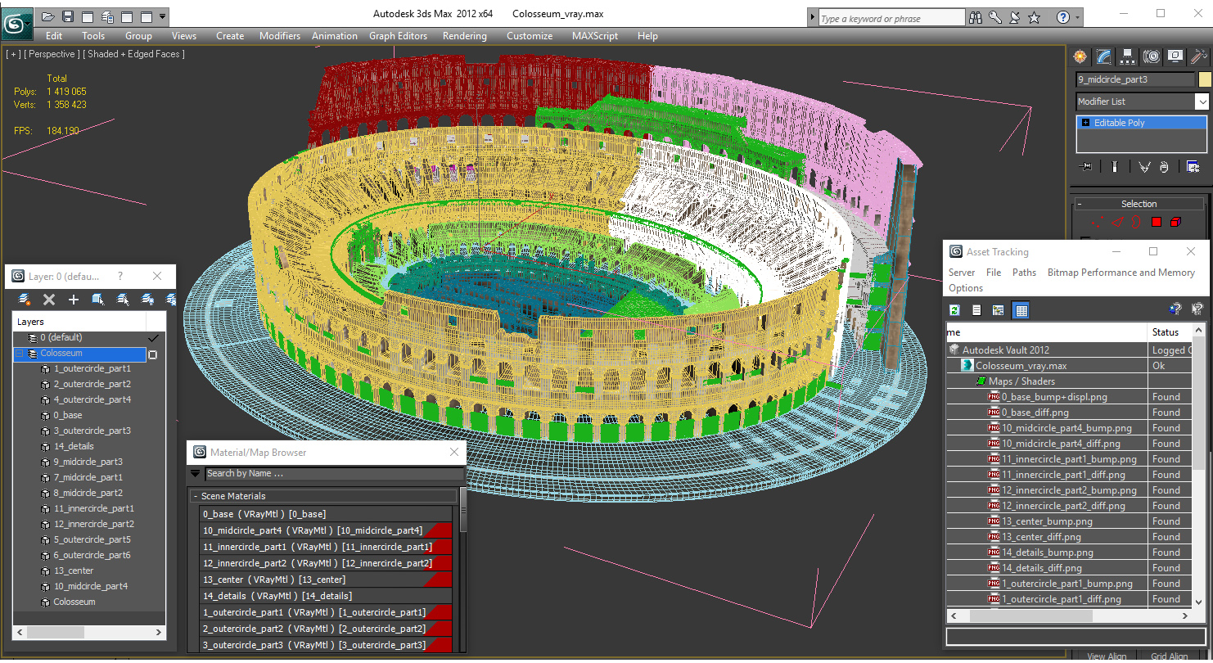Select 14_details in the layer list
The image size is (1213, 663).
[x=74, y=446]
